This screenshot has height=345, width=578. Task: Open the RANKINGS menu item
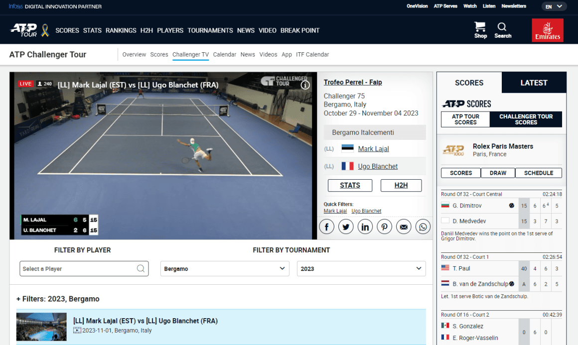pos(121,30)
